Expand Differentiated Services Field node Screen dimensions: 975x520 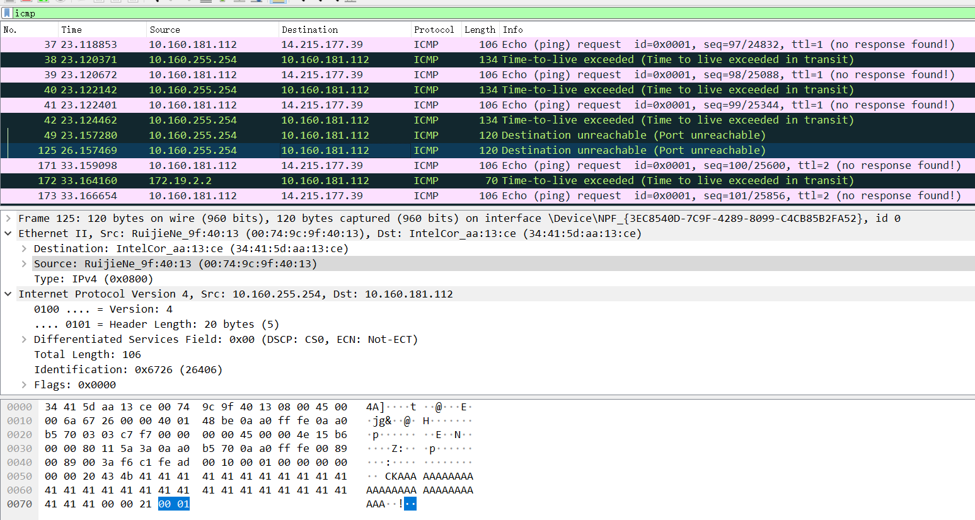(24, 339)
